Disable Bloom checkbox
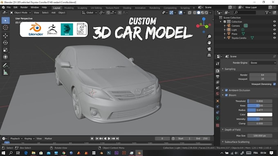 (226, 95)
